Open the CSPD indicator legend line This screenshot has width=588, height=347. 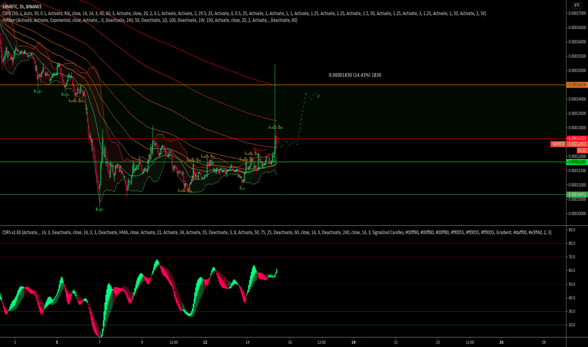[244, 13]
